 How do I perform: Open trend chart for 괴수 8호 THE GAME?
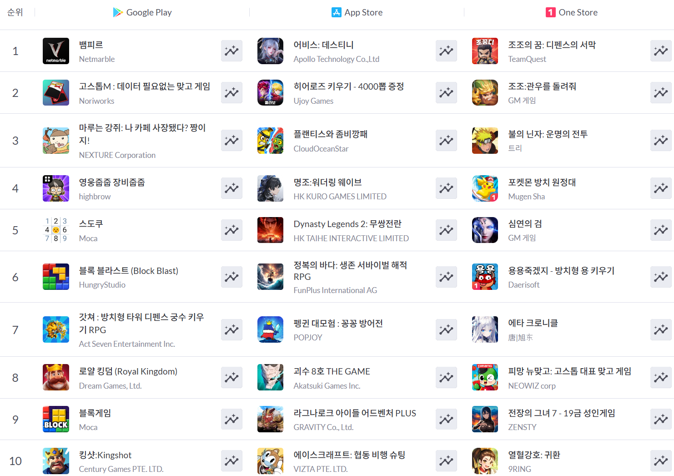446,377
